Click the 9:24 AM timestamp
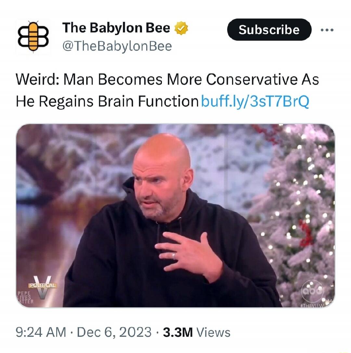The width and height of the screenshot is (351, 353). (x=41, y=332)
